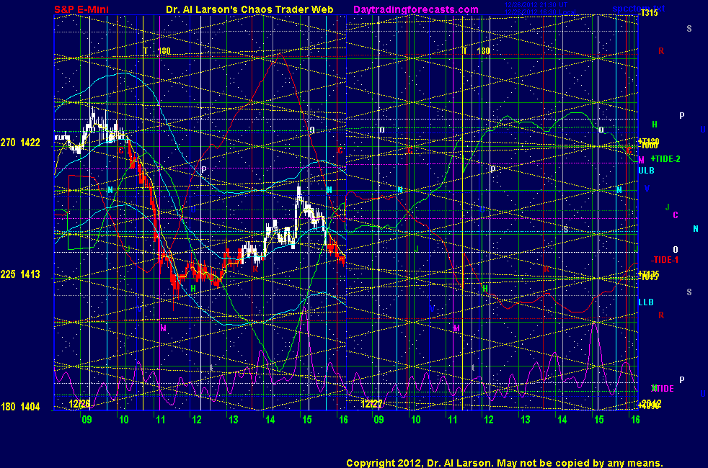Select the "12/27" date label
This screenshot has height=468, width=708.
pos(371,404)
